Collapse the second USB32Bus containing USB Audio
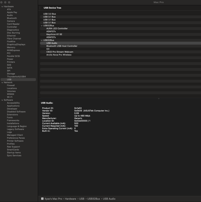The height and width of the screenshot is (202, 201). pos(42,40)
